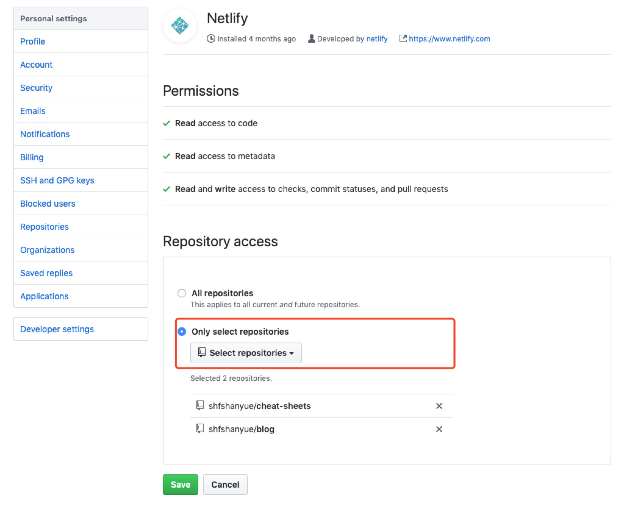
Task: Click the repo icon next to shfshanyue/blog
Action: coord(200,428)
